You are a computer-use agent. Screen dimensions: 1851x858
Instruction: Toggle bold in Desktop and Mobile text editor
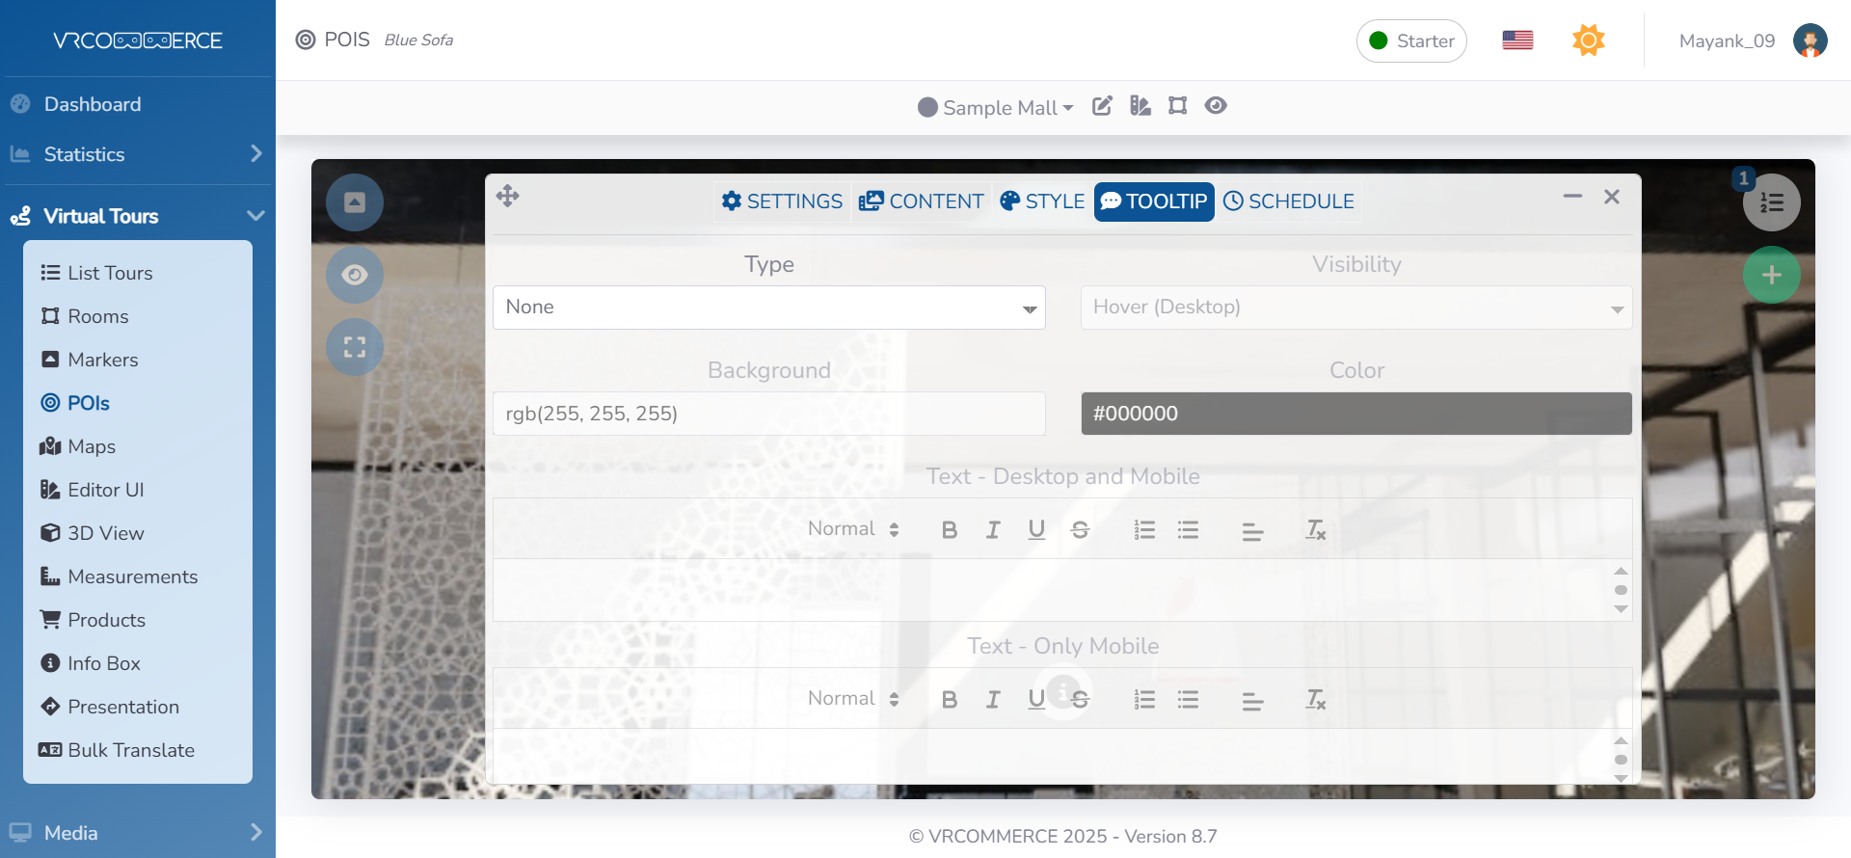pos(950,530)
